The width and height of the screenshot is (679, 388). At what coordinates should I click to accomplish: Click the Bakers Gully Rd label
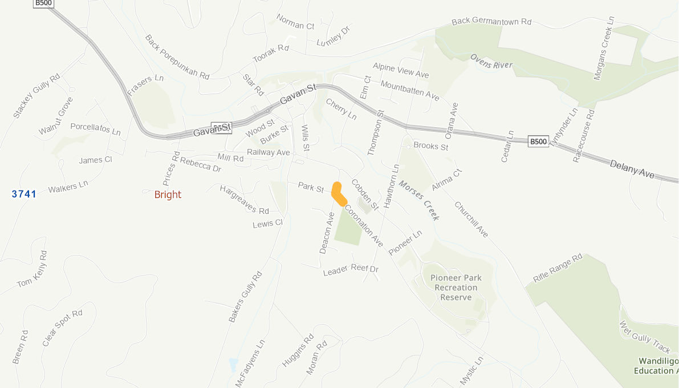tap(246, 297)
